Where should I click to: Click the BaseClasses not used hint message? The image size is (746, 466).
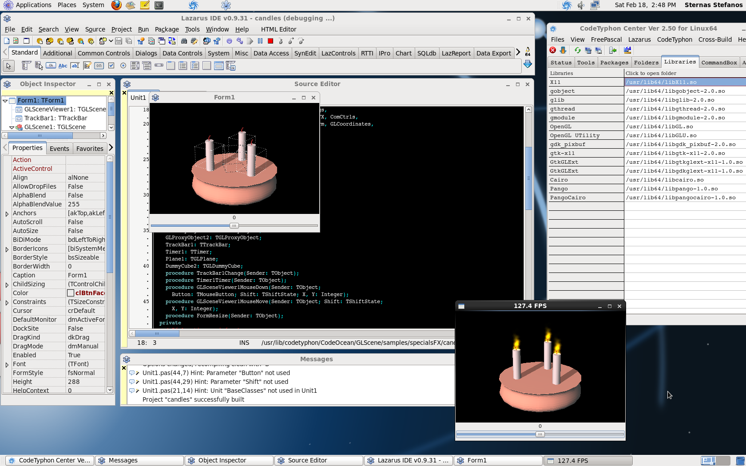click(x=230, y=391)
